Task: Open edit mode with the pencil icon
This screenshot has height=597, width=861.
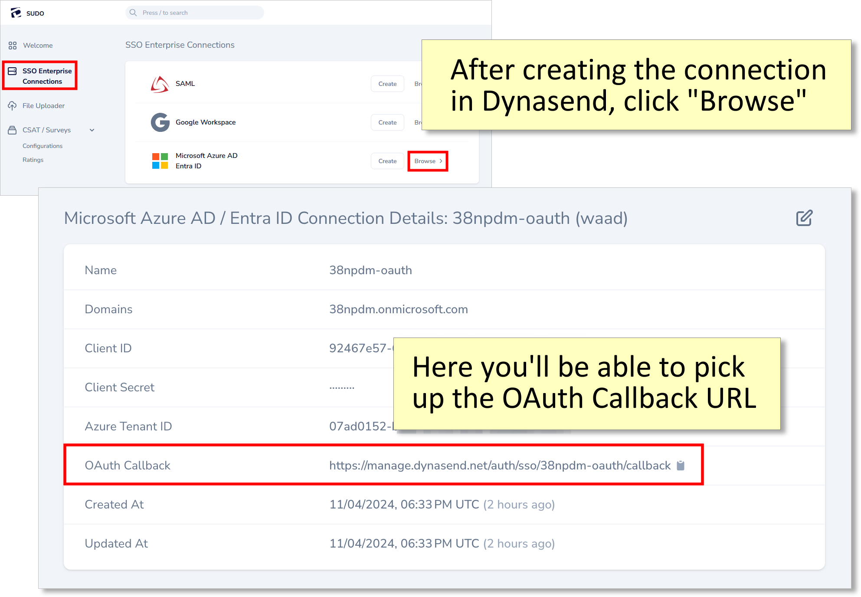Action: click(x=805, y=218)
